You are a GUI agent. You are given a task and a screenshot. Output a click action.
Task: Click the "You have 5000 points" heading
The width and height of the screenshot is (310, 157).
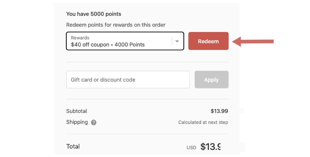pyautogui.click(x=94, y=14)
